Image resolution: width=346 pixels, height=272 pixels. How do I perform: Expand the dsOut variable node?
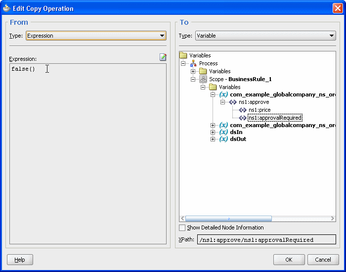click(213, 139)
